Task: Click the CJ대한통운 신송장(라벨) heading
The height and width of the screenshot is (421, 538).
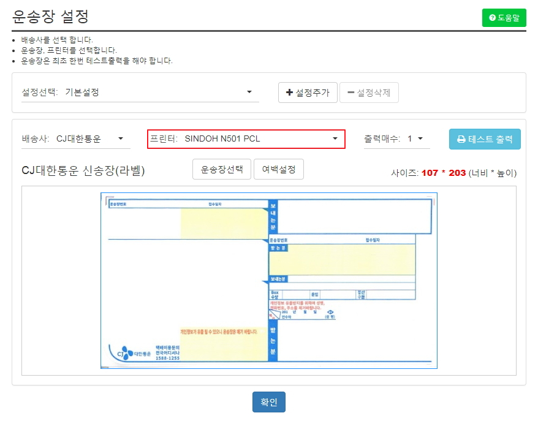Action: click(83, 170)
